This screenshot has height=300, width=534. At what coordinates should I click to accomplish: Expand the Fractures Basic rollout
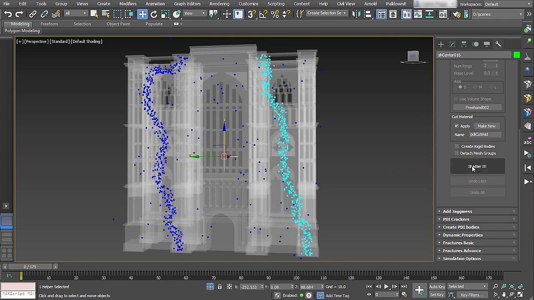[458, 243]
